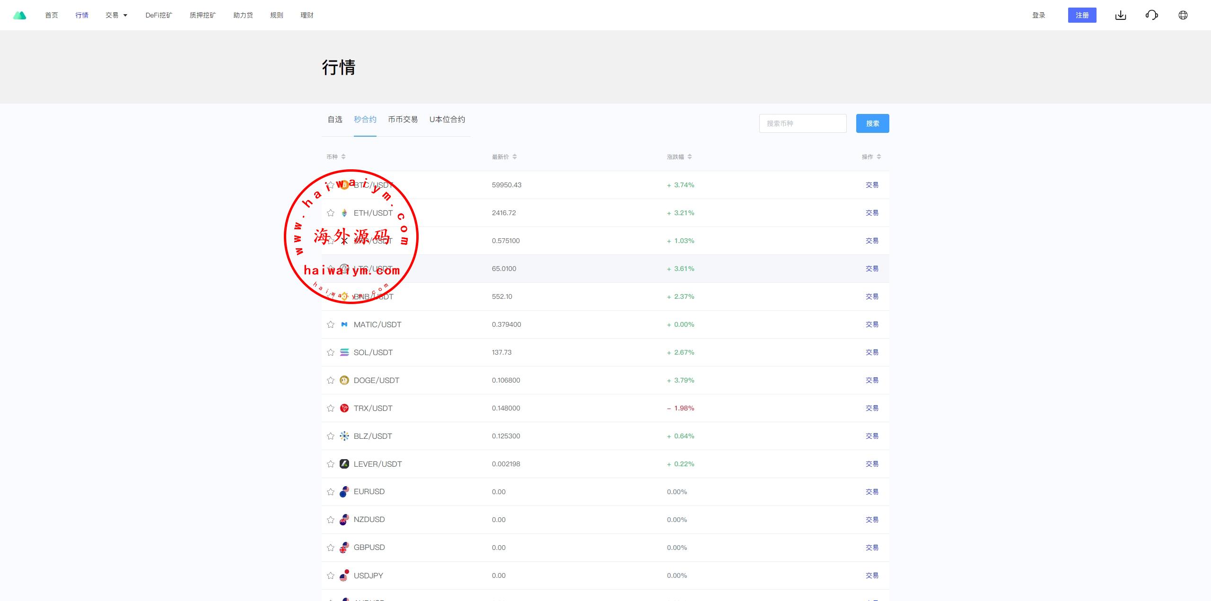Toggle favorite star for EURUSD
1211x601 pixels.
331,492
